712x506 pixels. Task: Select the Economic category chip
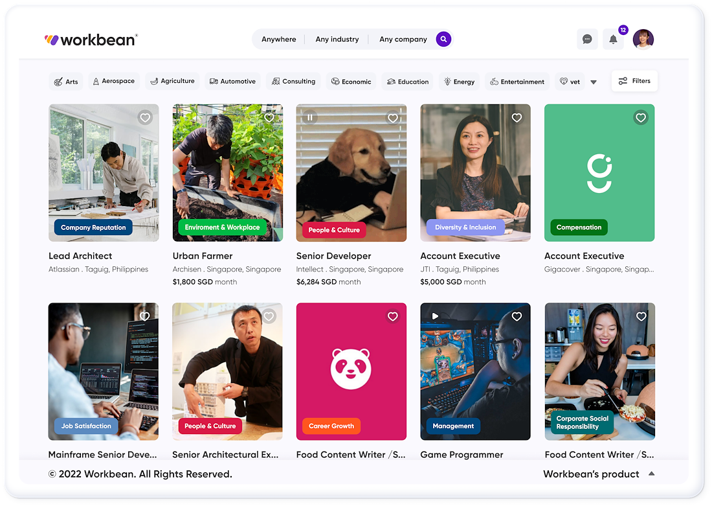tap(351, 82)
